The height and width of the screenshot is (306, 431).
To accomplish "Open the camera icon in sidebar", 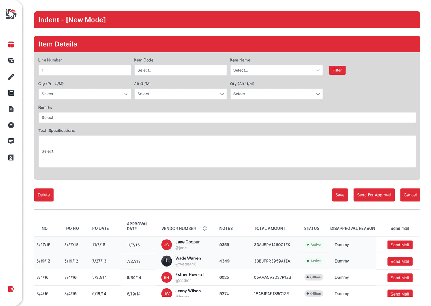I will pyautogui.click(x=11, y=61).
